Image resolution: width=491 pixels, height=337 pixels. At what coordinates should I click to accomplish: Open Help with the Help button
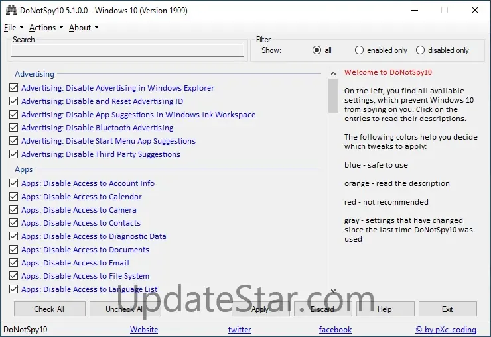pyautogui.click(x=385, y=309)
